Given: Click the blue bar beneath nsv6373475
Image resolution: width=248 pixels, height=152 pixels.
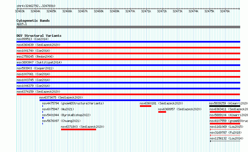Looking at the screenshot, I should point(140,100).
